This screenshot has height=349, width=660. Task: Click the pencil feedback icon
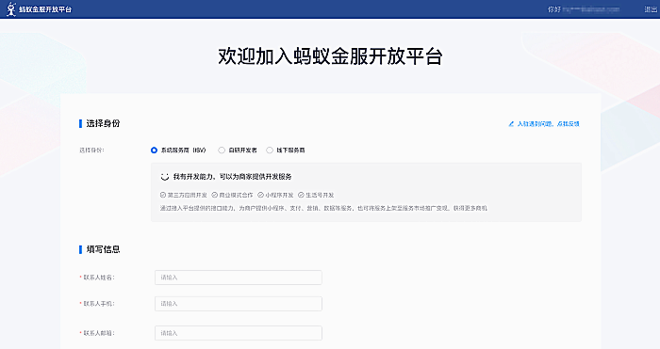(x=511, y=124)
